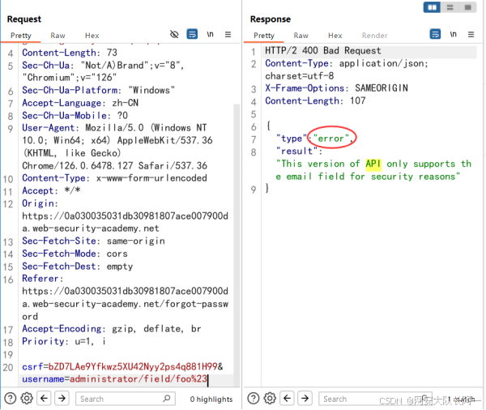Open Response panel options menu

pos(471,35)
